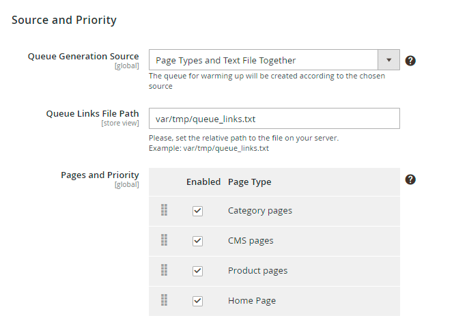
Task: Uncheck the Category pages Enabled checkbox
Action: click(197, 211)
